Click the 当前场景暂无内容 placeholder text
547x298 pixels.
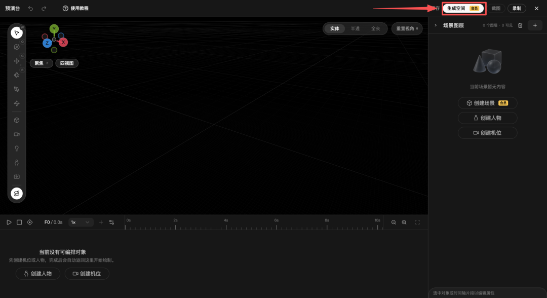point(487,87)
